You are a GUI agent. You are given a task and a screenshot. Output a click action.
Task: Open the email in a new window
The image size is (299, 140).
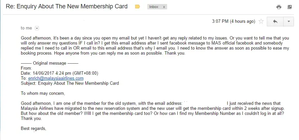(x=289, y=7)
